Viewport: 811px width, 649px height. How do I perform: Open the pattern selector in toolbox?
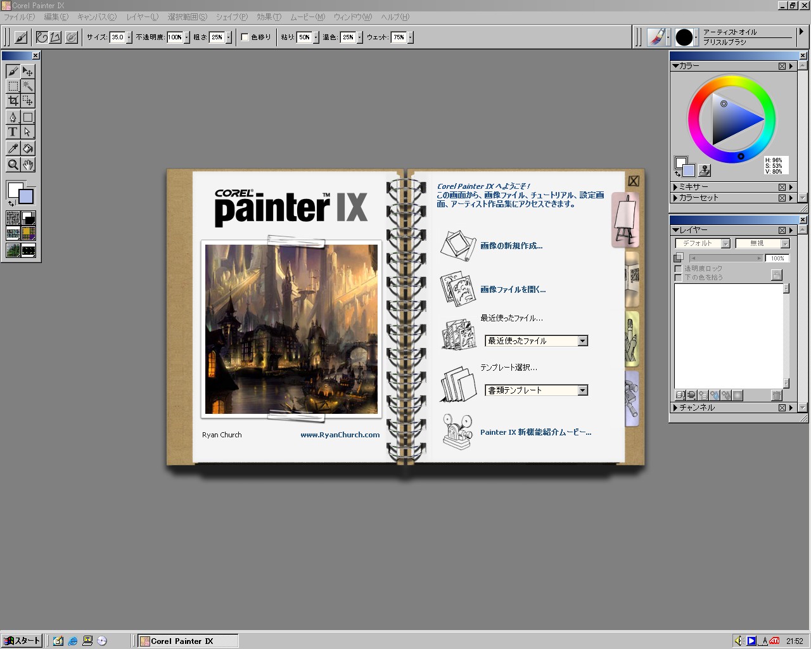[13, 234]
